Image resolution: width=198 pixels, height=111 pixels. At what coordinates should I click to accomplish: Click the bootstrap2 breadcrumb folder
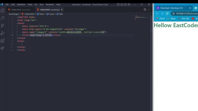pyautogui.click(x=14, y=14)
